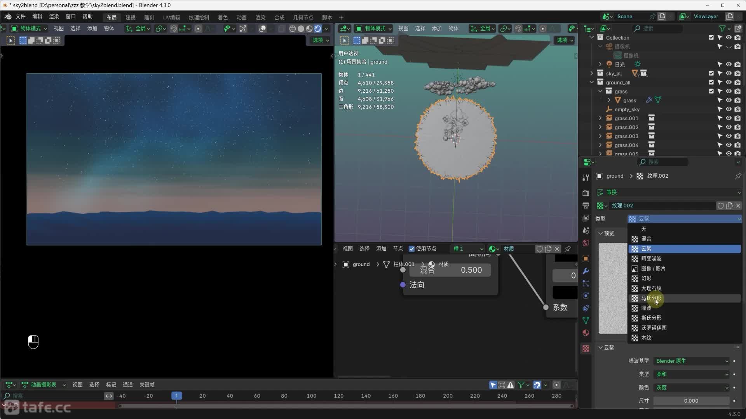The height and width of the screenshot is (419, 746).
Task: Click the 尺寸 value field
Action: coord(691,401)
